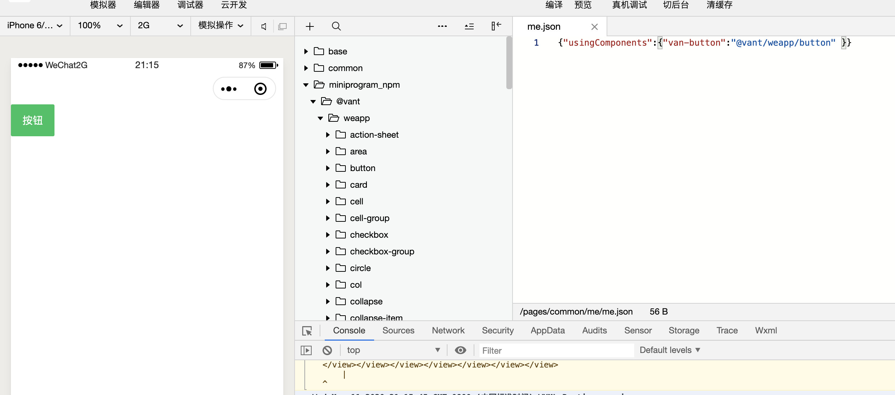The image size is (895, 395).
Task: Open the Wxml debugger tab
Action: click(766, 330)
